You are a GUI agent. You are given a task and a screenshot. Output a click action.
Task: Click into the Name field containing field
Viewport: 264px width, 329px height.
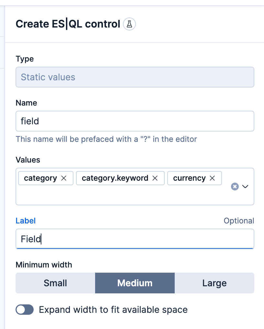tap(135, 121)
